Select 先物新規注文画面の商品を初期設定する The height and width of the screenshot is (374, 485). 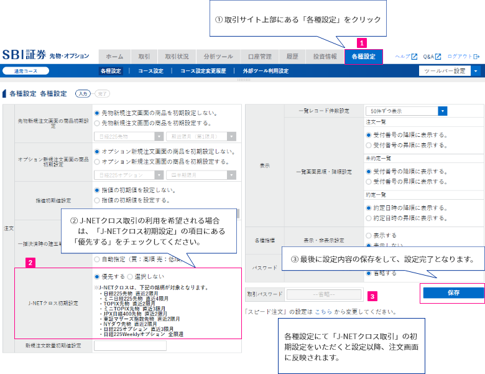click(97, 123)
